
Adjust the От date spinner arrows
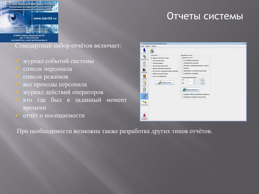pyautogui.click(x=201, y=80)
